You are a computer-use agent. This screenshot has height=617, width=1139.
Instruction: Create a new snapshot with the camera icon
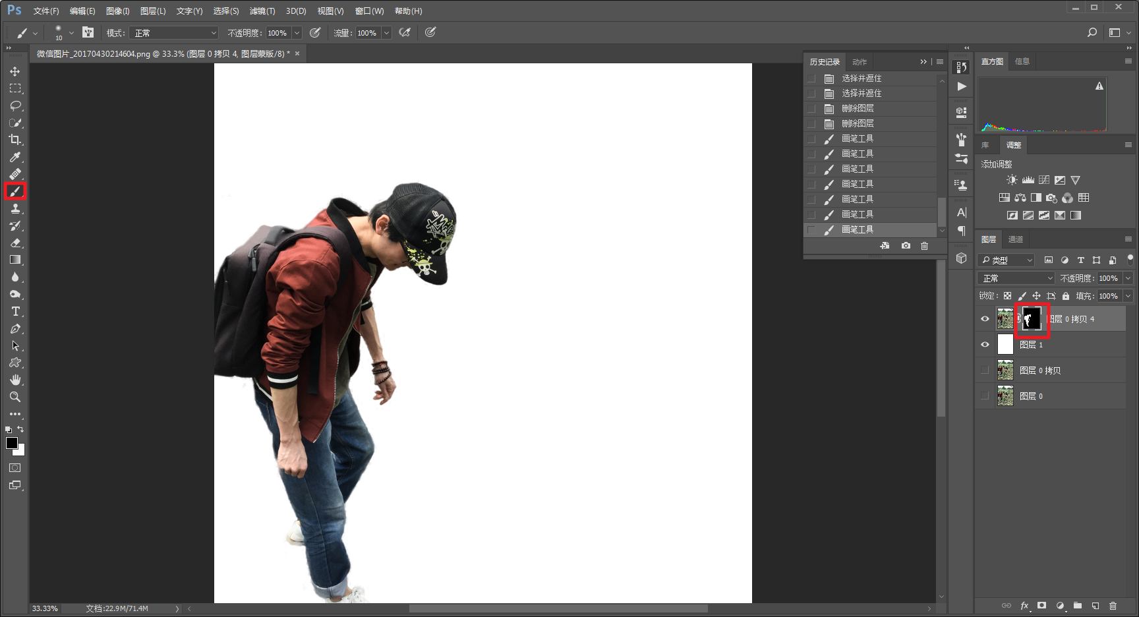tap(906, 246)
